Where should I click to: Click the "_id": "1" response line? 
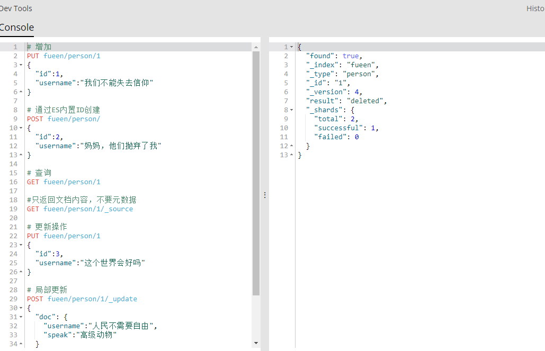(328, 83)
